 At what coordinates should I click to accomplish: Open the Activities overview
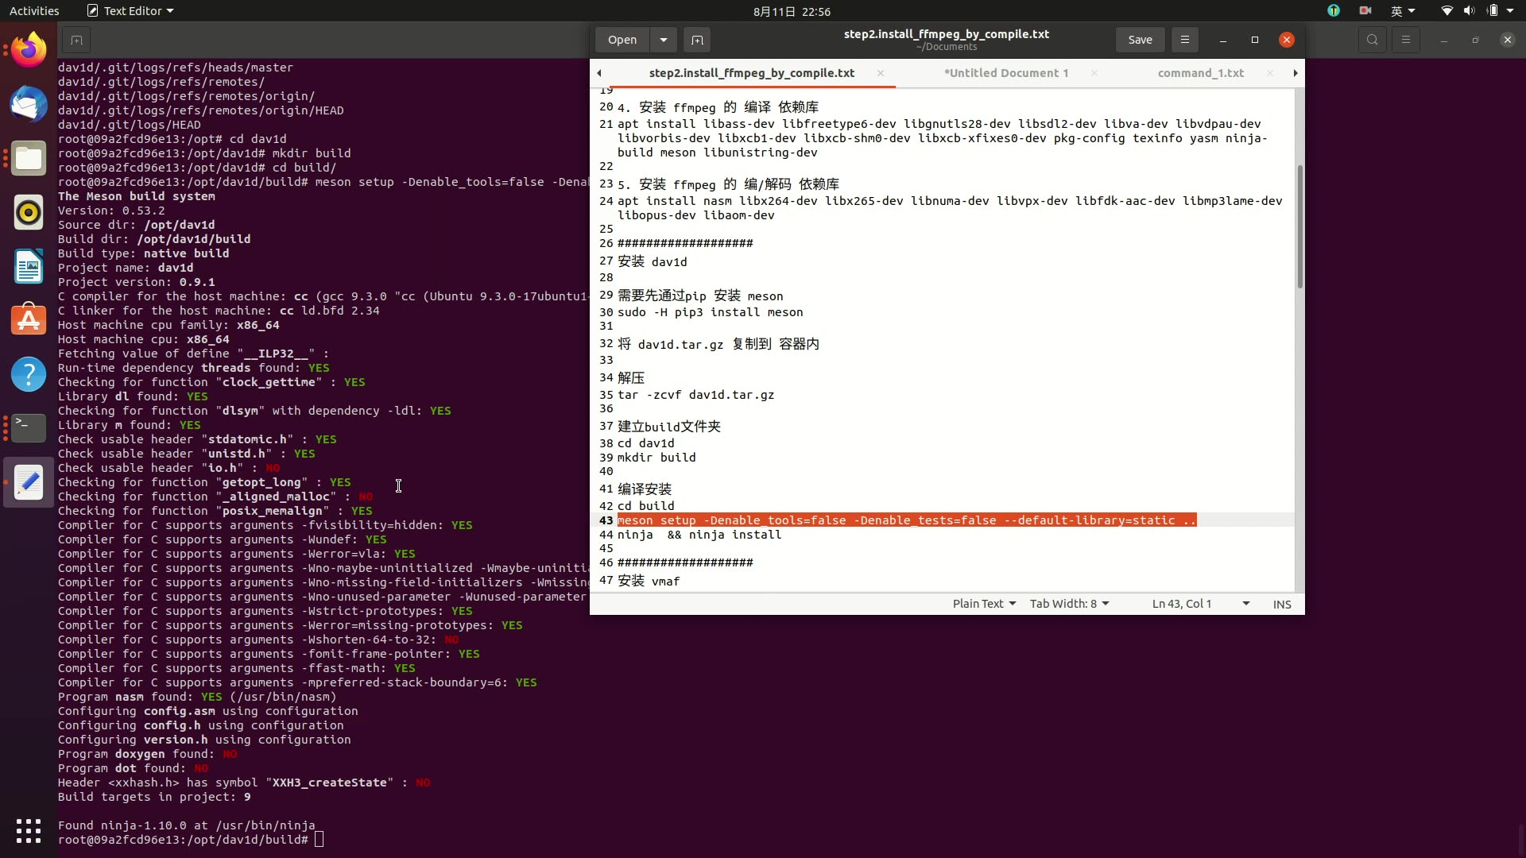click(x=34, y=10)
